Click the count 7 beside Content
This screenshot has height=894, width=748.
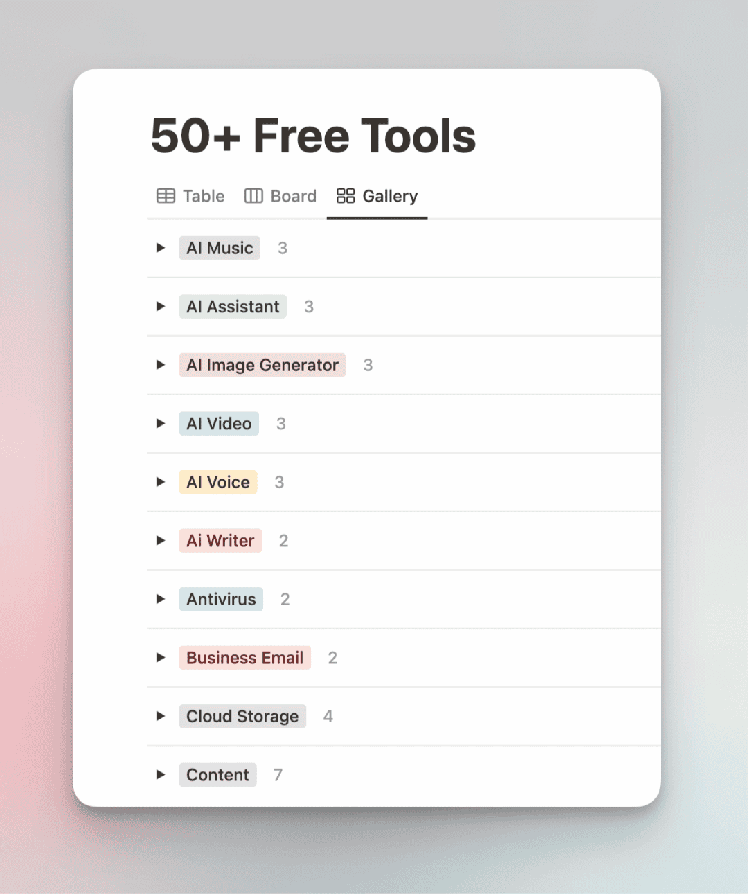pyautogui.click(x=278, y=775)
